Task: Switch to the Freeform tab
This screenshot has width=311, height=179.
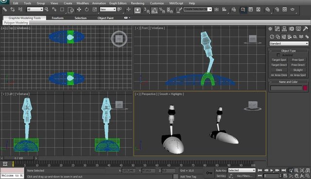Action: [x=57, y=18]
